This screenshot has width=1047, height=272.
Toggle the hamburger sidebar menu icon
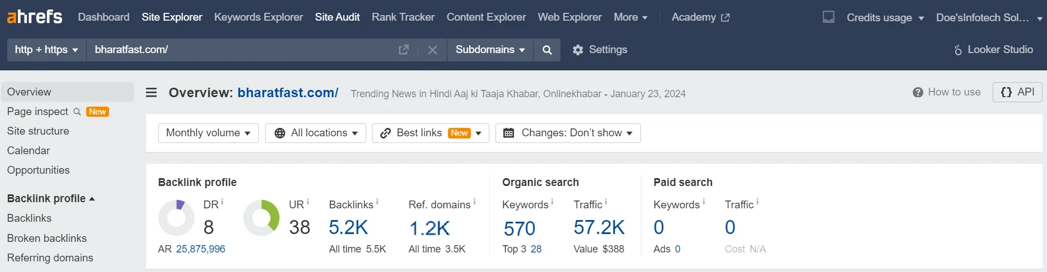pyautogui.click(x=152, y=93)
